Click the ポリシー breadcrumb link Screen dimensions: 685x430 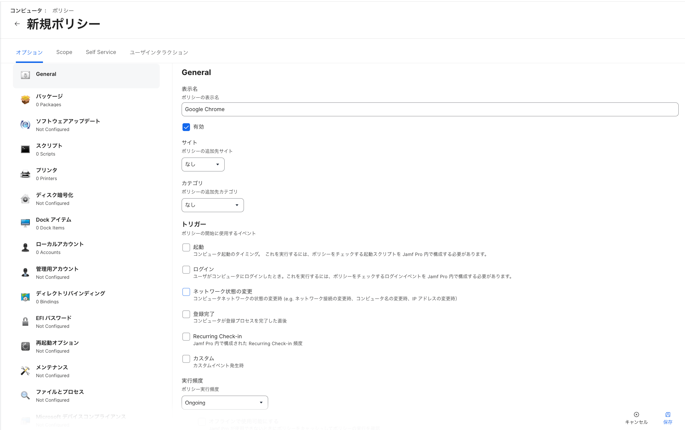(63, 11)
